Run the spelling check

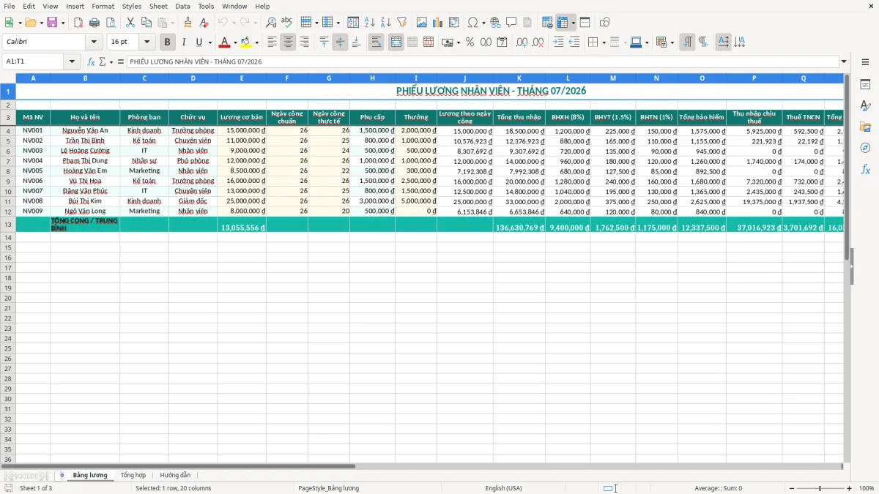(286, 23)
